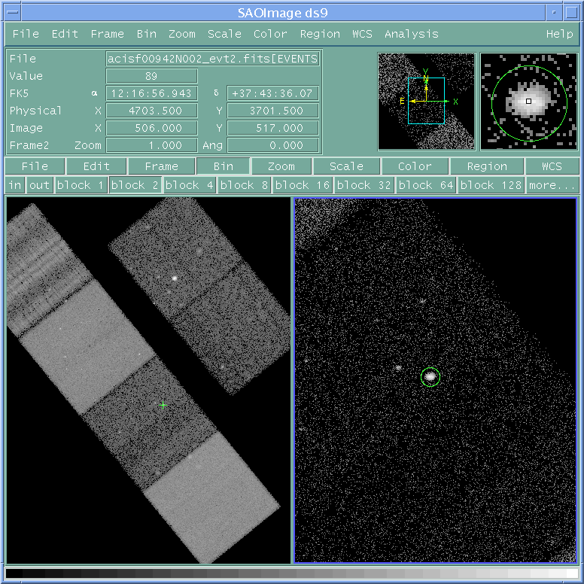Click the magnifier view of source
The image size is (584, 584).
click(528, 101)
